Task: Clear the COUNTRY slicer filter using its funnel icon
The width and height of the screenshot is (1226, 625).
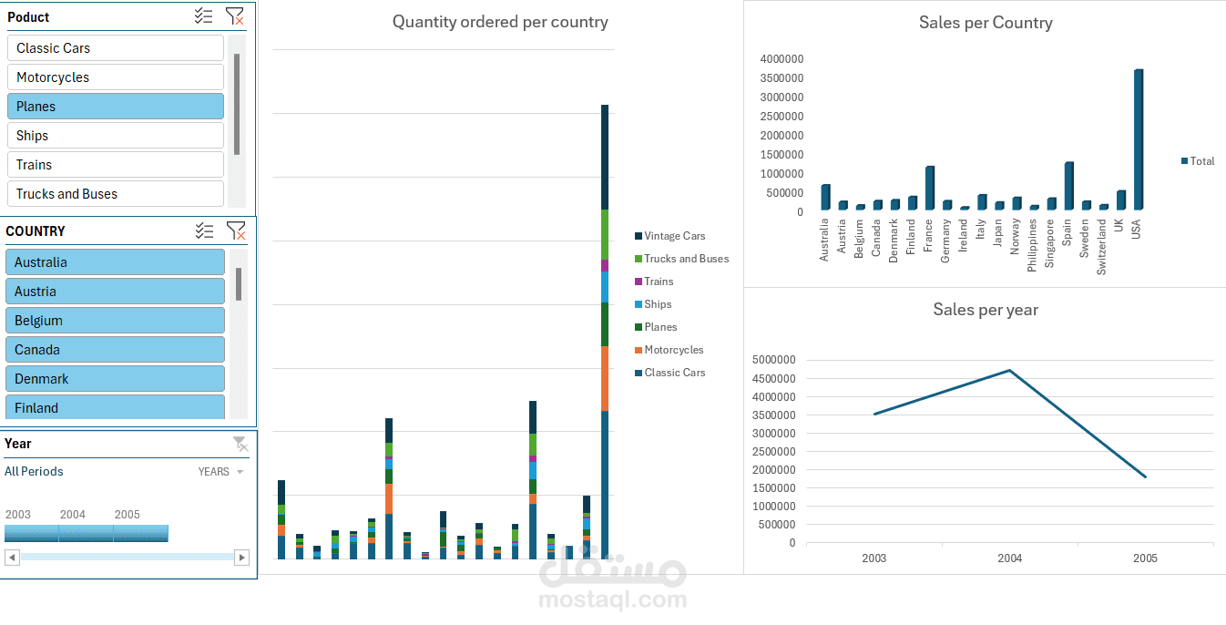Action: [x=236, y=231]
